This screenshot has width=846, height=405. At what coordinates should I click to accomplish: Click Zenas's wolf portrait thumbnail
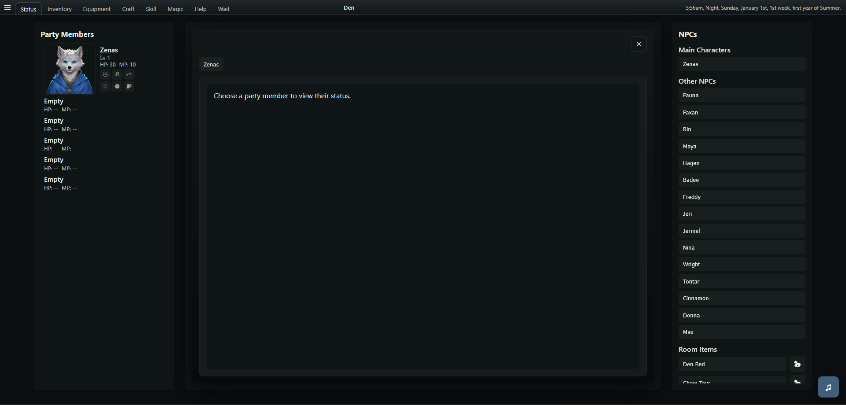pos(70,69)
